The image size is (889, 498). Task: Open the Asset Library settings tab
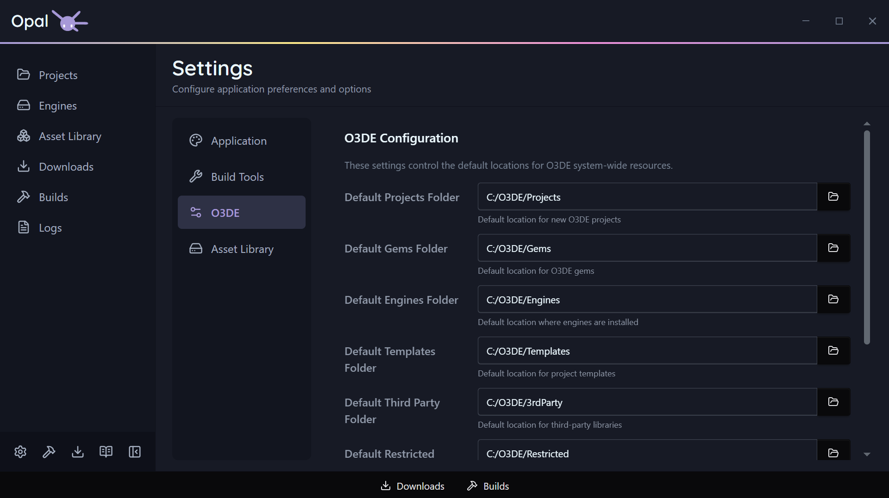tap(242, 249)
